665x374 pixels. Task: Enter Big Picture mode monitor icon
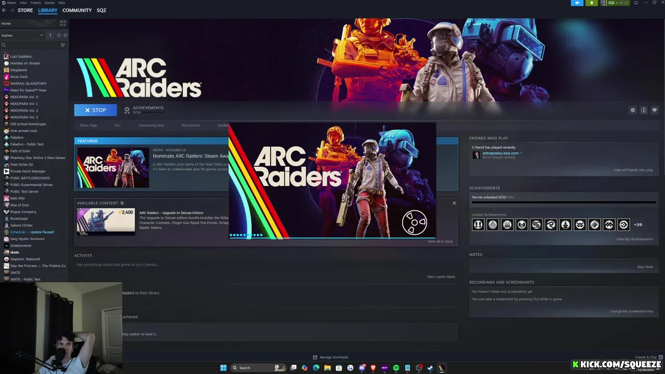636,3
